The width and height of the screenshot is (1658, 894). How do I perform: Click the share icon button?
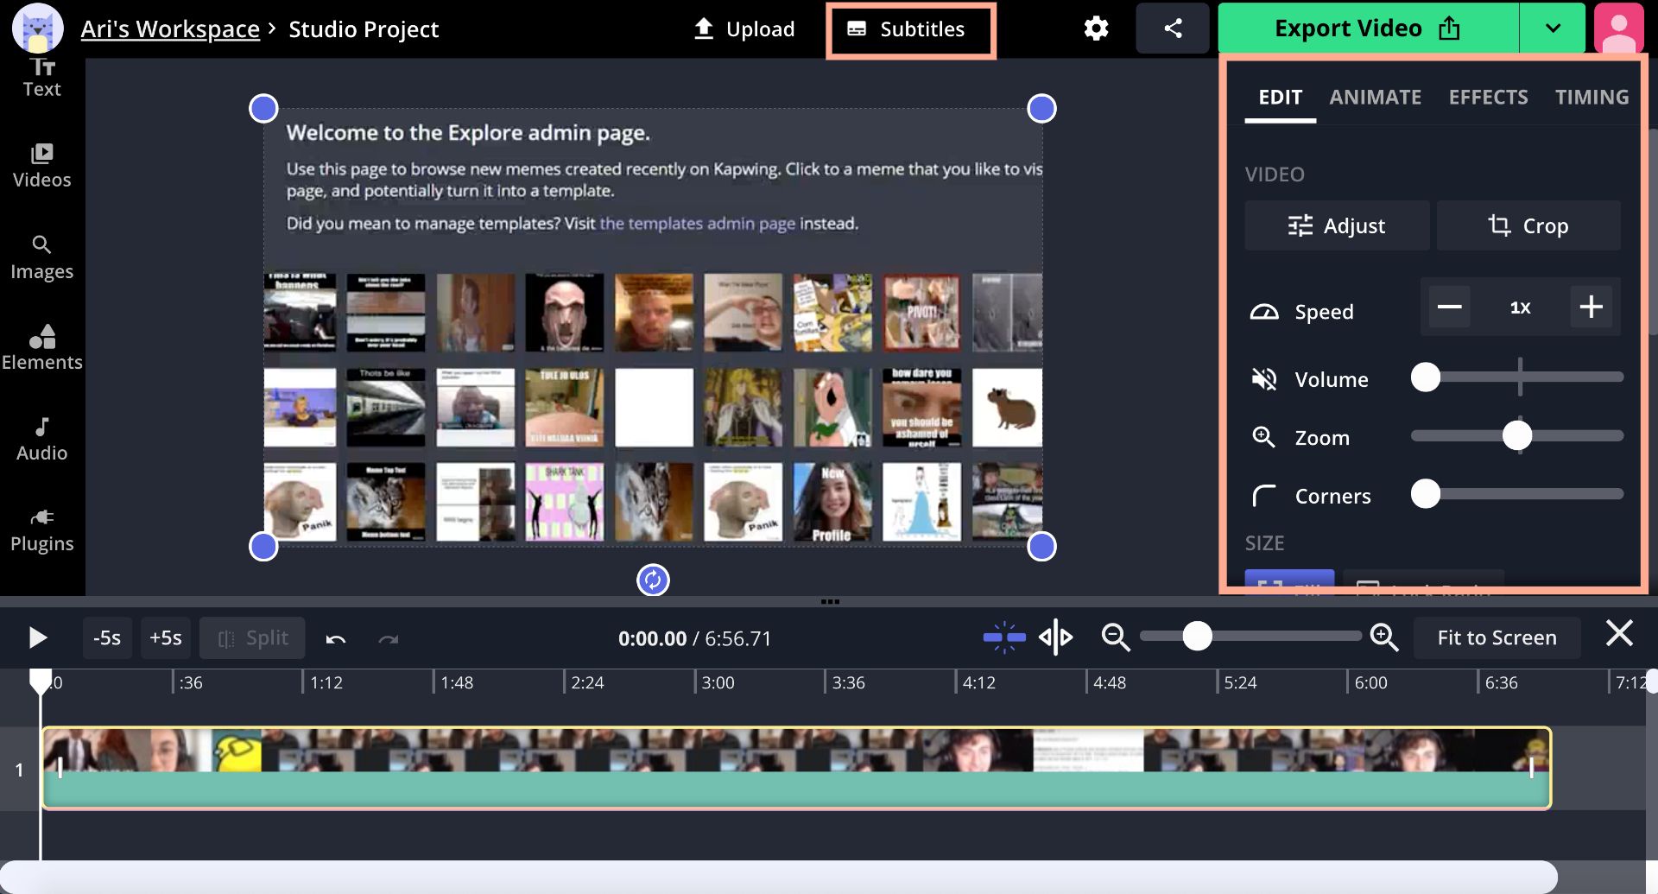tap(1172, 29)
